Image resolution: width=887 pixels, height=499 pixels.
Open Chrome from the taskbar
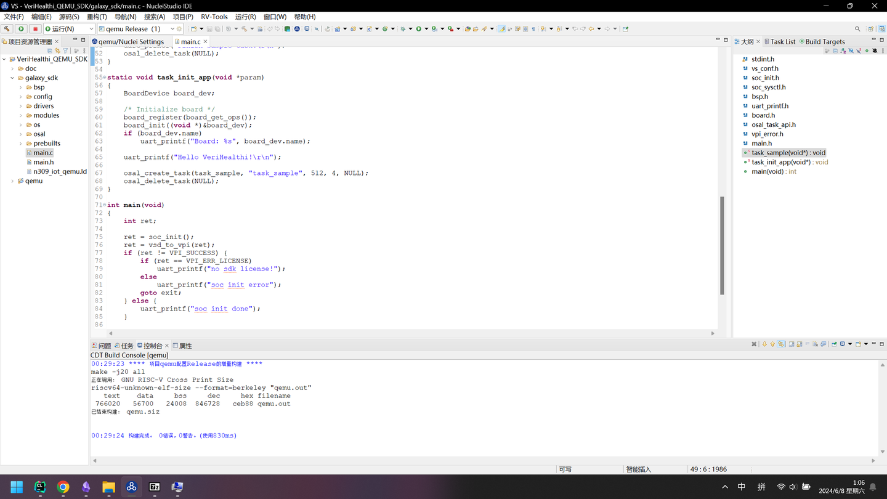click(63, 487)
